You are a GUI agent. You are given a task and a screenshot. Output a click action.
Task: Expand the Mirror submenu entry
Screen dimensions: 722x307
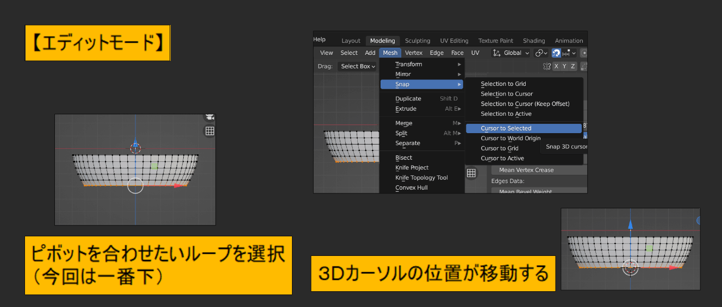421,74
